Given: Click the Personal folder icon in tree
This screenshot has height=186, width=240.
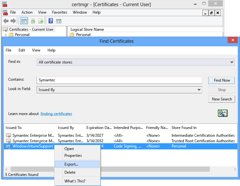Looking at the screenshot, I should 11,35.
